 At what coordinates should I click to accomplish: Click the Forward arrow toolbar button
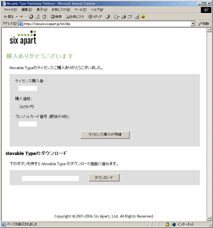click(21, 17)
